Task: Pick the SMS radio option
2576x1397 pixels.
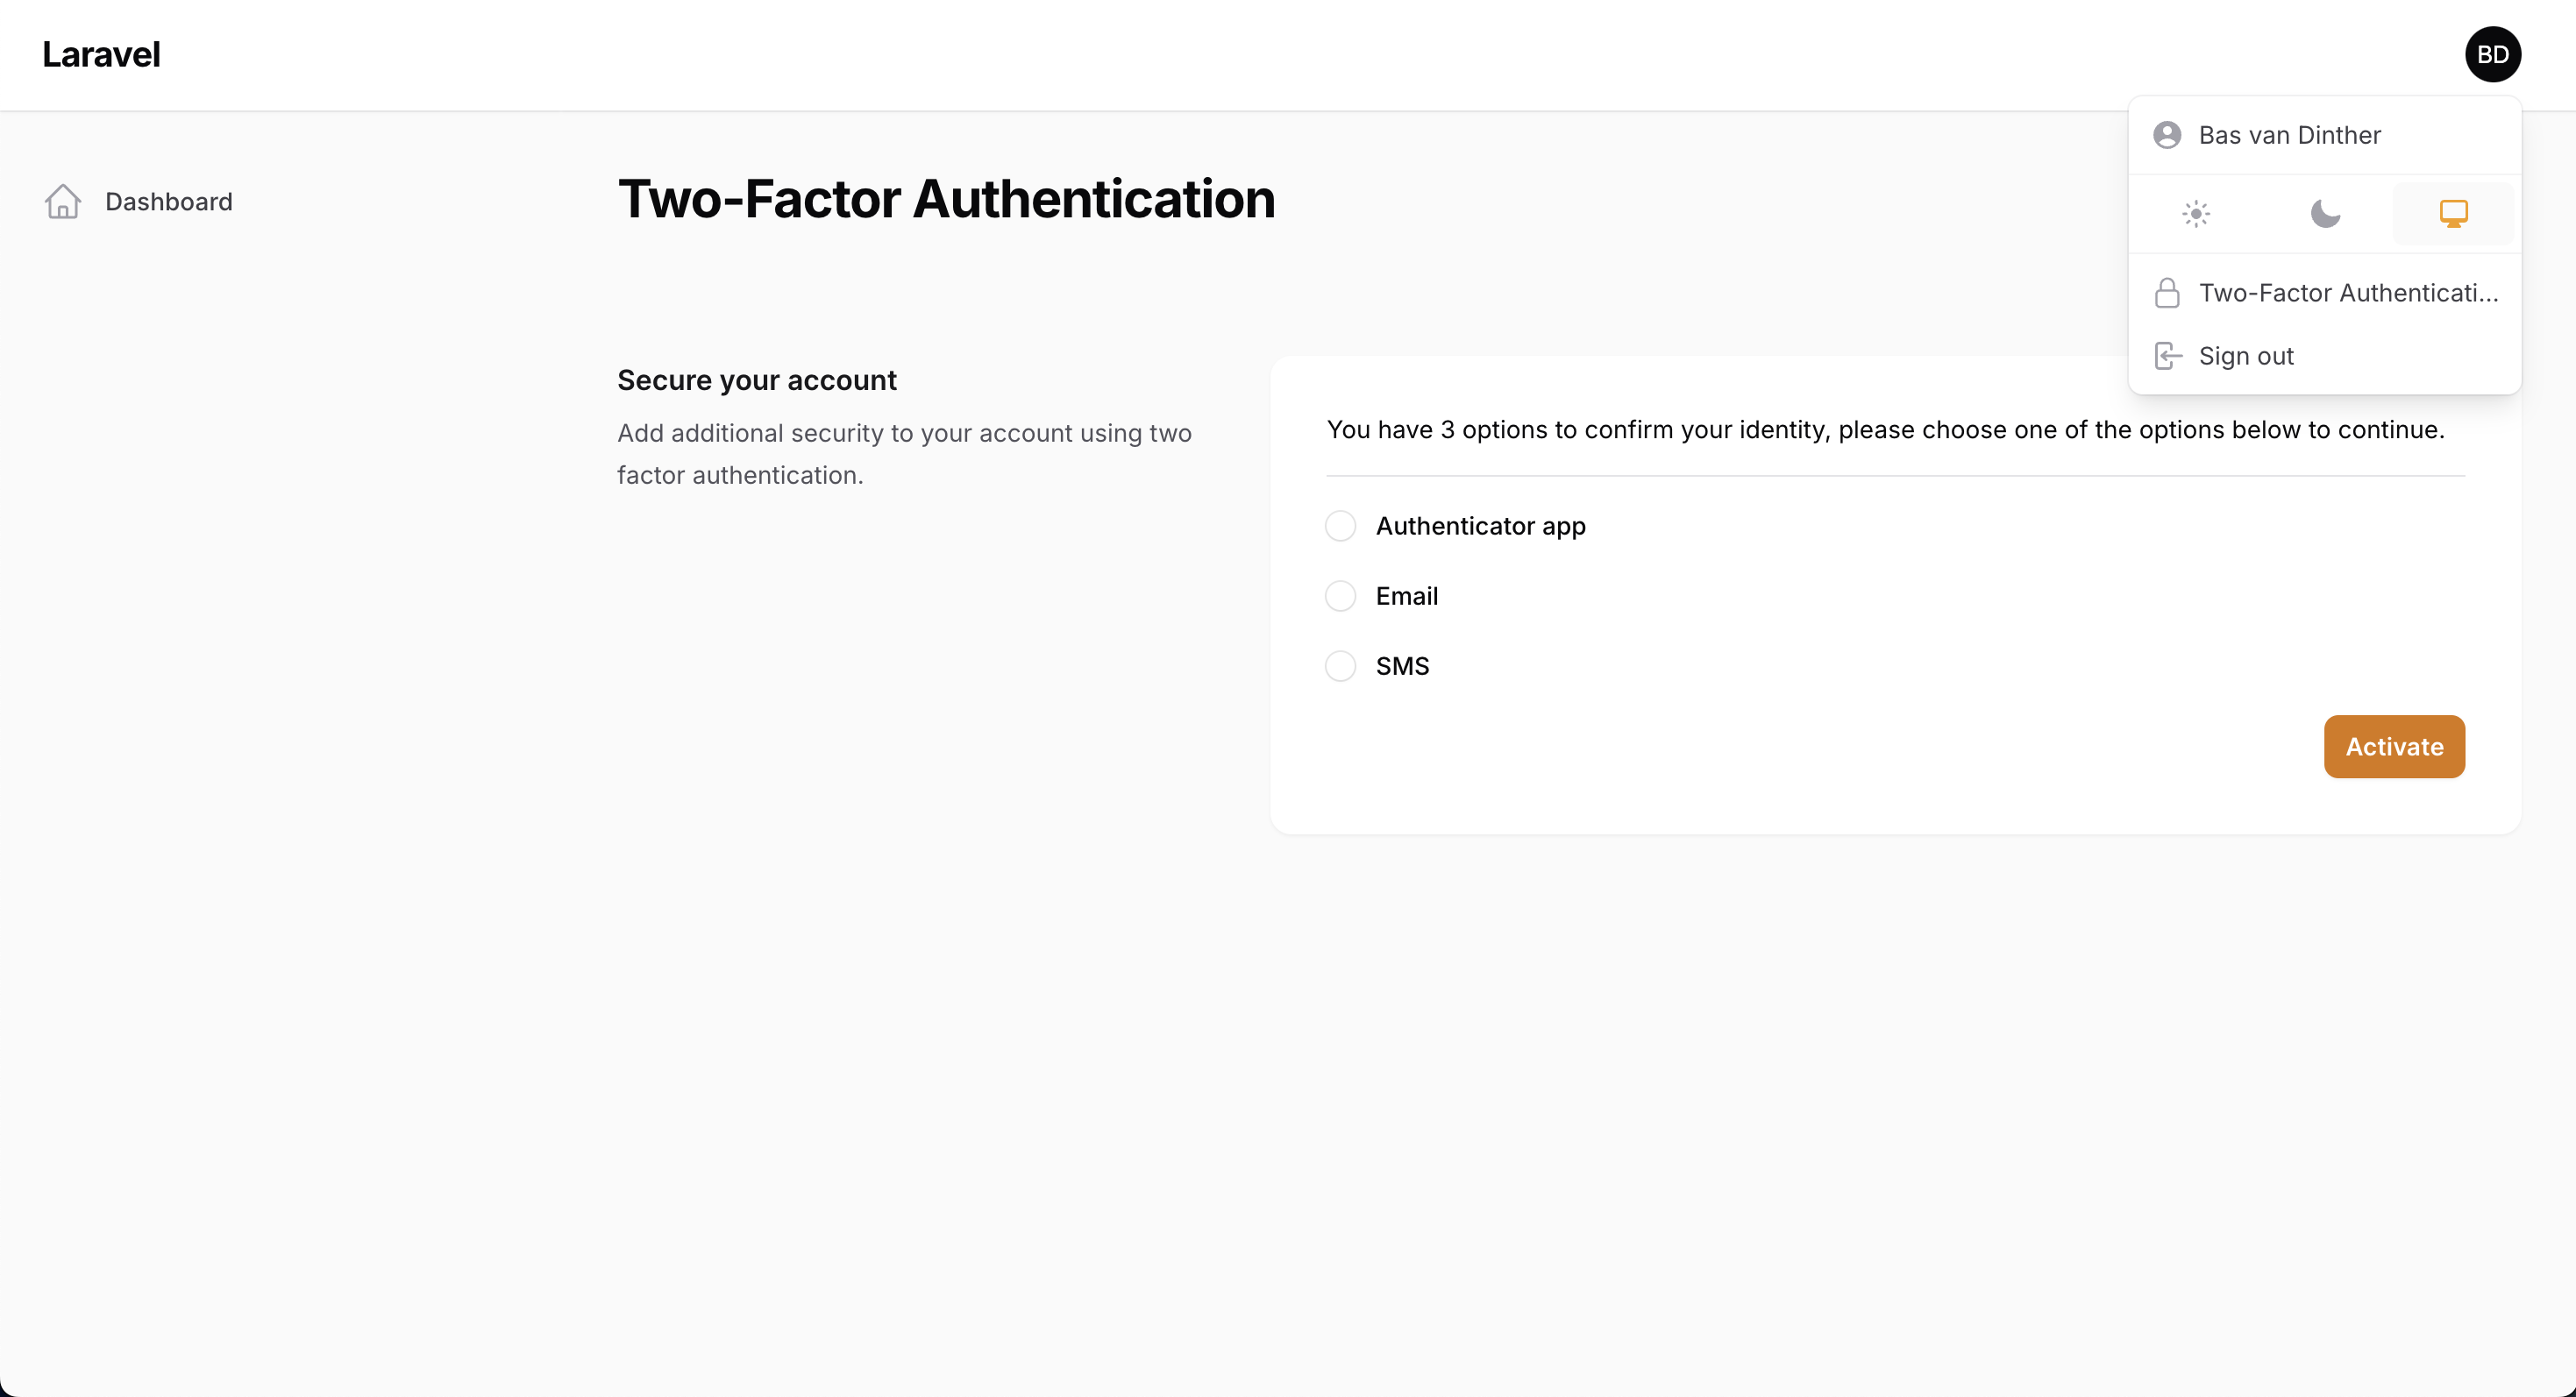Action: (1340, 665)
